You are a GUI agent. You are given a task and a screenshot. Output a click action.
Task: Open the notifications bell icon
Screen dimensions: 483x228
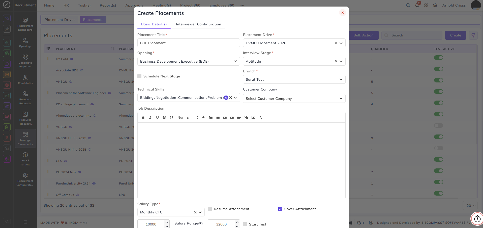click(x=417, y=5)
